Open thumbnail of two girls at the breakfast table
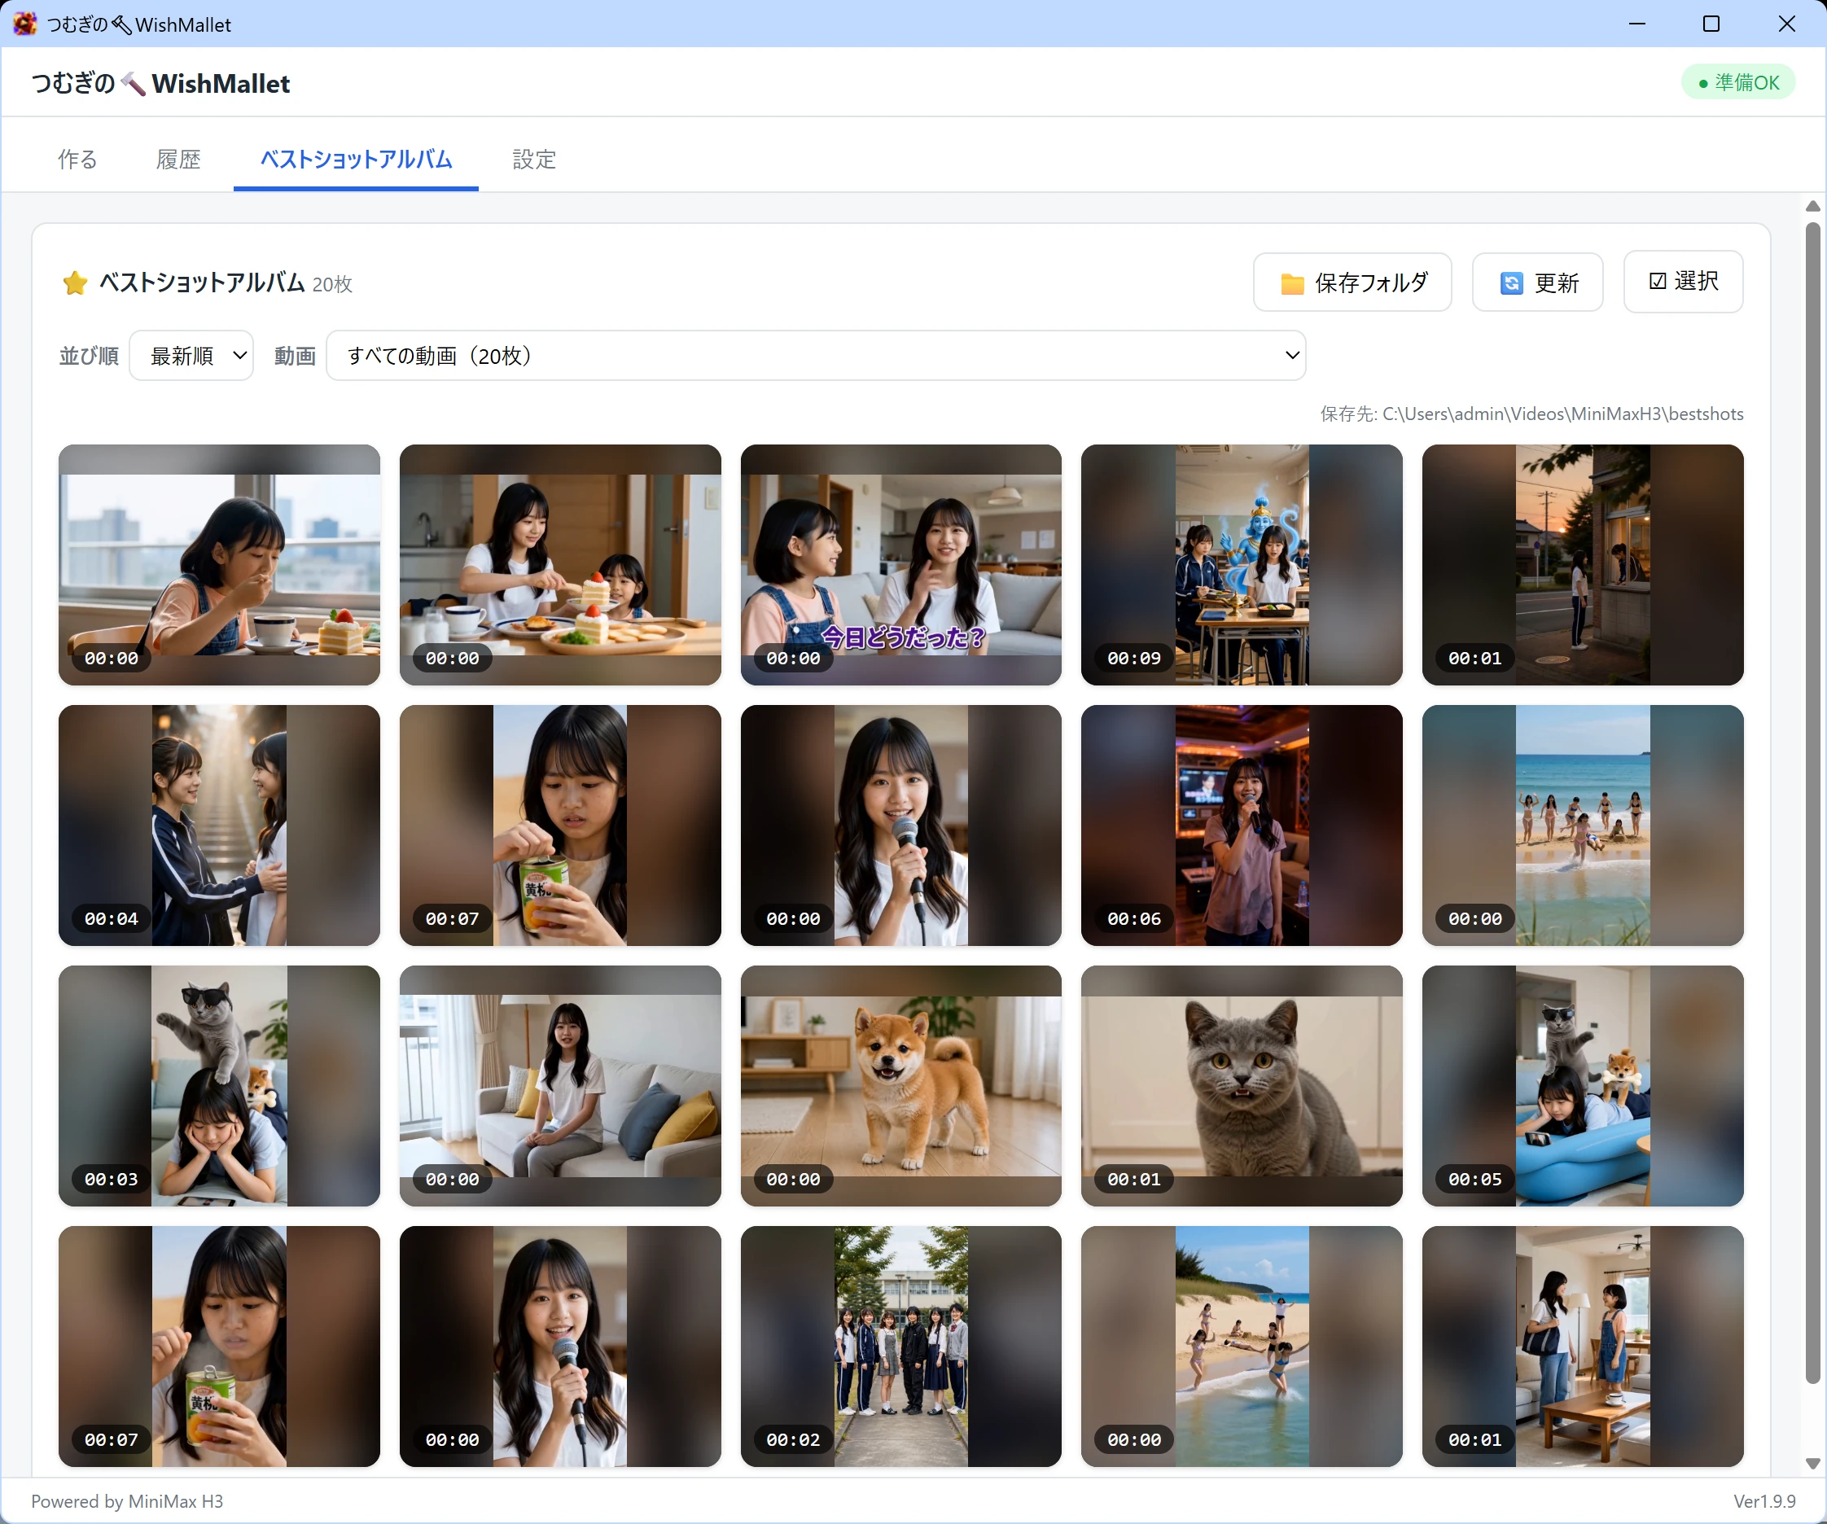 pyautogui.click(x=560, y=564)
